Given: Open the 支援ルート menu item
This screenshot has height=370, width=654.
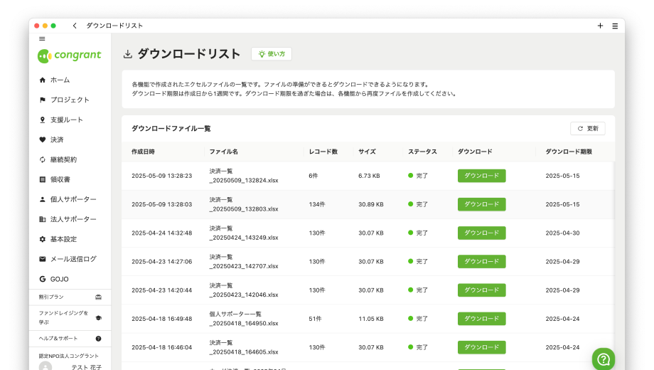Looking at the screenshot, I should (x=67, y=120).
